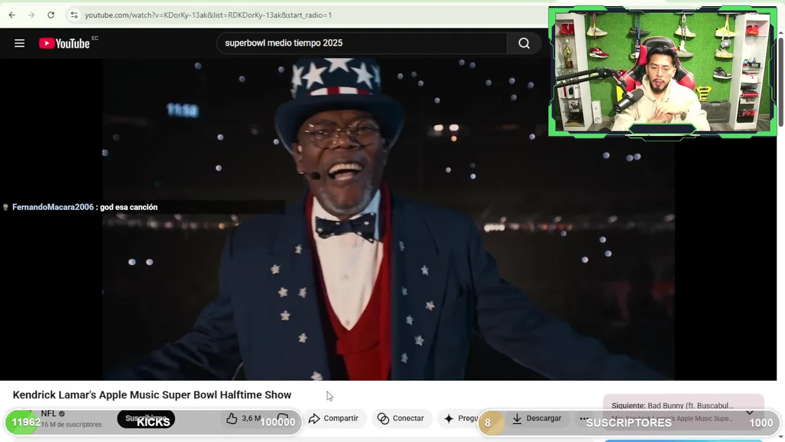
Task: Go back with the browser back arrow
Action: (12, 15)
